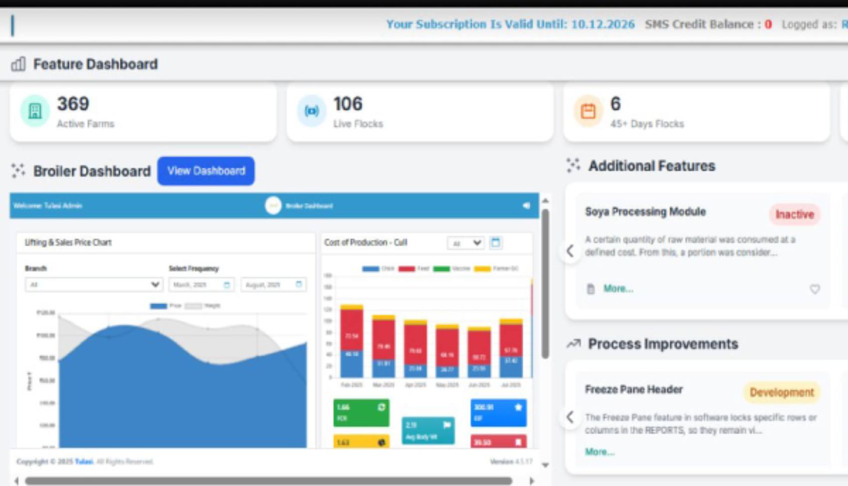Click the Active Farms building icon
848x486 pixels.
click(35, 110)
